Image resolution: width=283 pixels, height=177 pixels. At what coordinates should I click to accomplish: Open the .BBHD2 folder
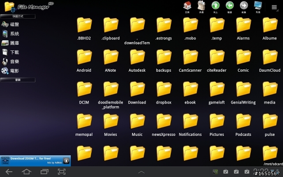pyautogui.click(x=84, y=28)
